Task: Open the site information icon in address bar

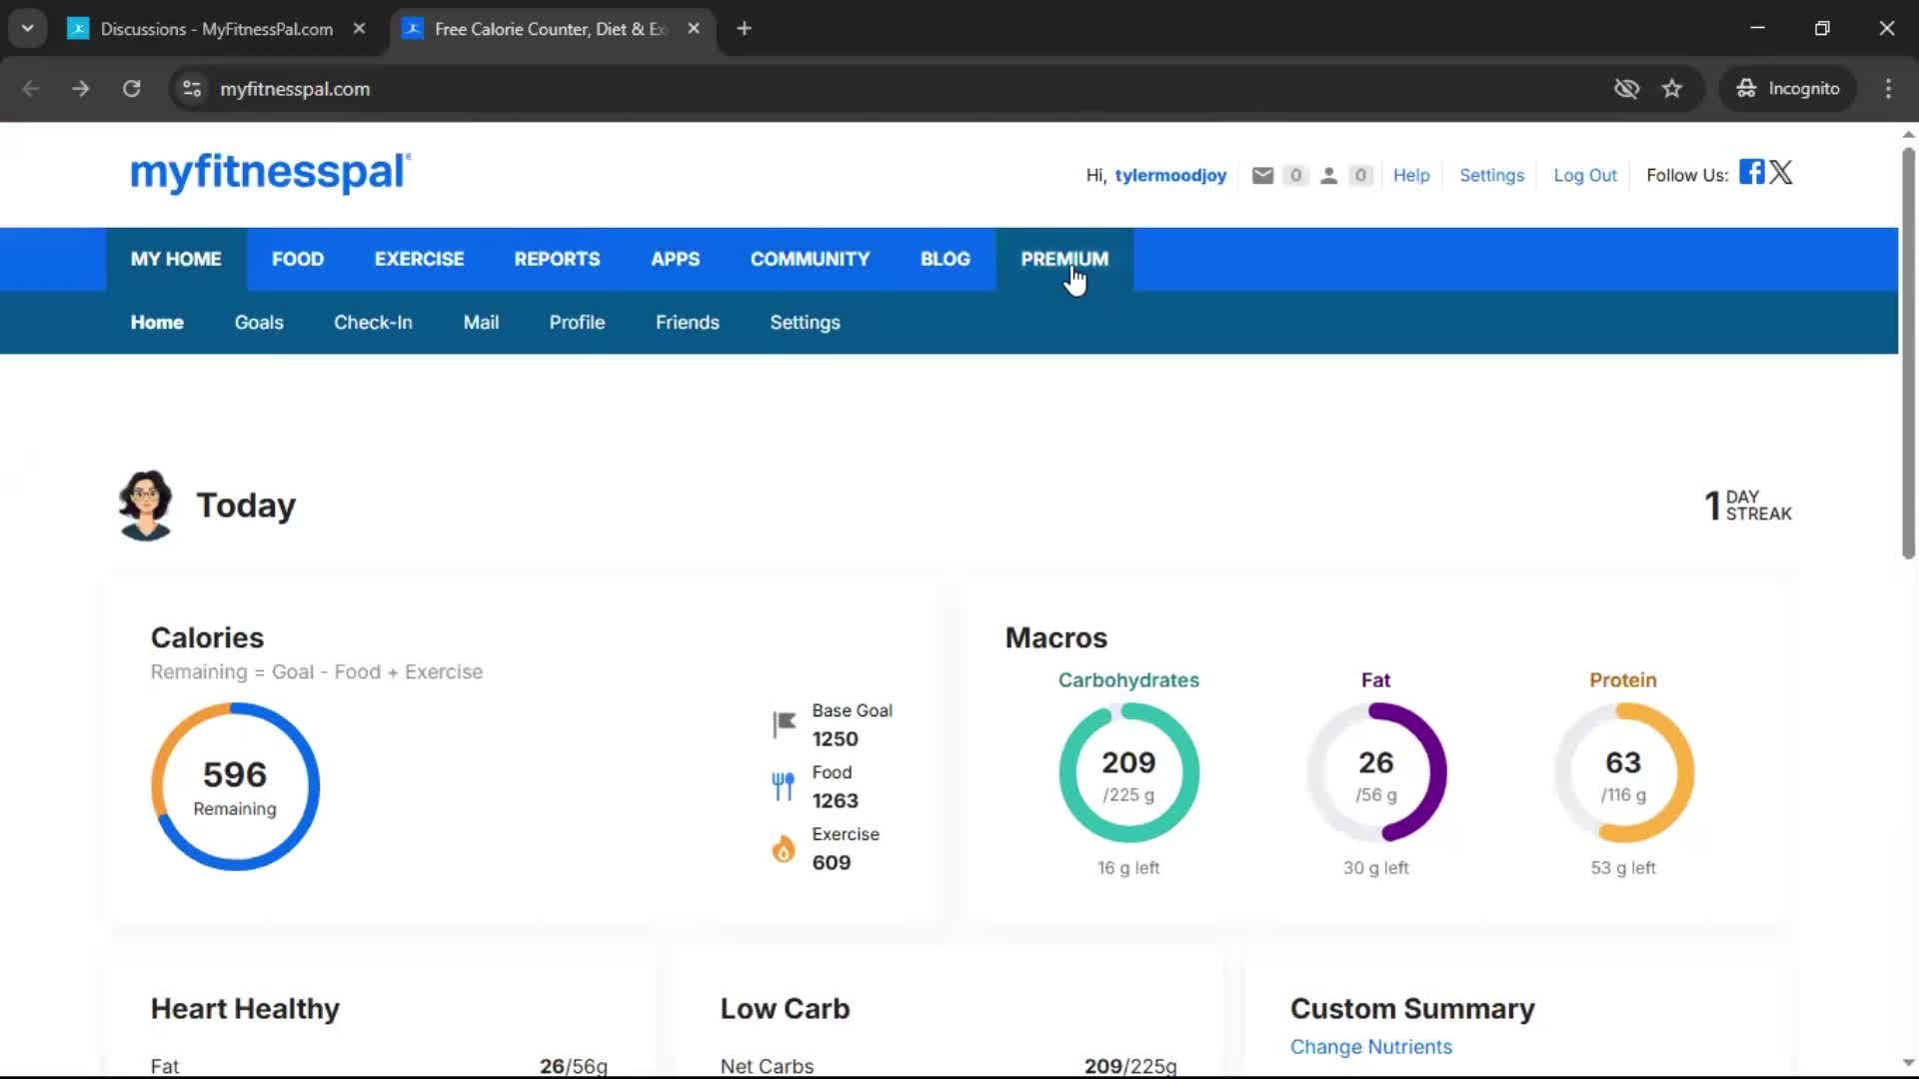Action: (192, 89)
